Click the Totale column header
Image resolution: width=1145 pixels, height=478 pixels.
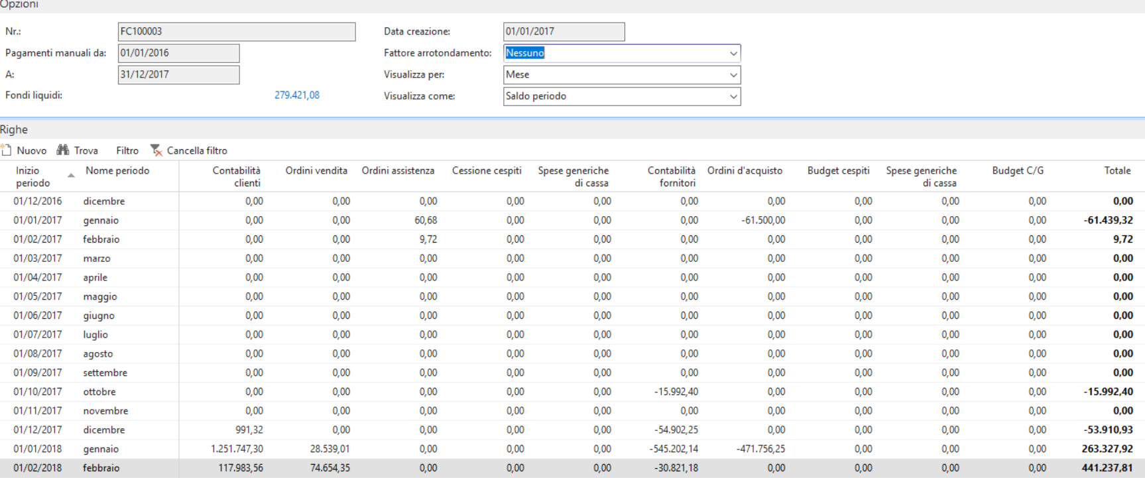tap(1117, 170)
